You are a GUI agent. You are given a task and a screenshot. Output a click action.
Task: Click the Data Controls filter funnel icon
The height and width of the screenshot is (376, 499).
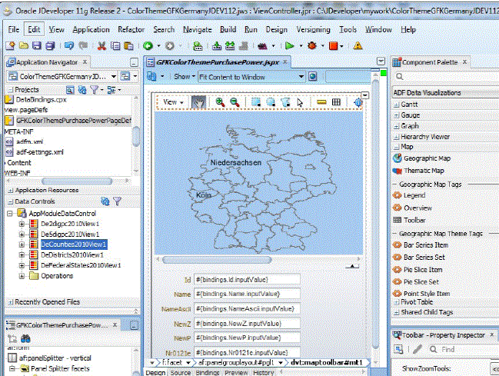click(118, 201)
